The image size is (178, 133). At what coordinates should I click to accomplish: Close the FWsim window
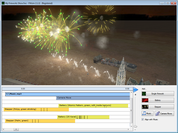[173, 3]
